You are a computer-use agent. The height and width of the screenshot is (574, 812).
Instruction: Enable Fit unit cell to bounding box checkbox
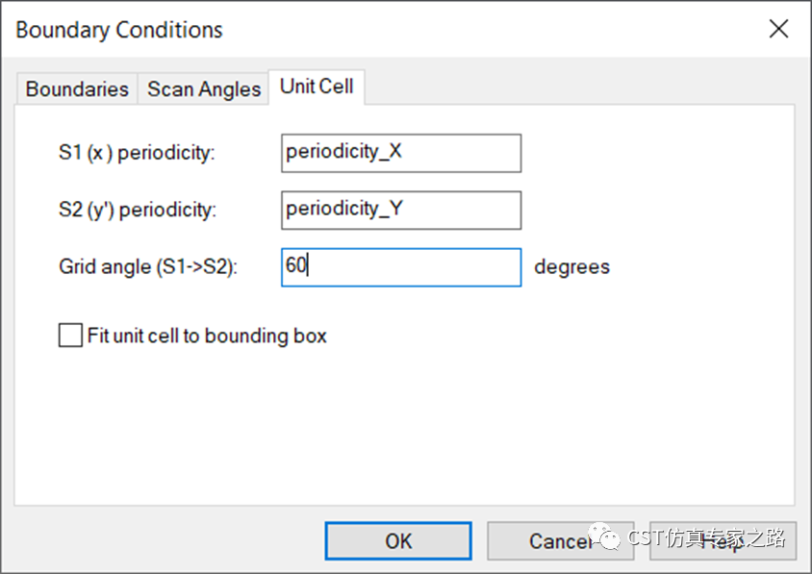(70, 335)
